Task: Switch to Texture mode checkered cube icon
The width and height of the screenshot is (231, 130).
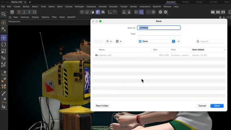Action: [x=103, y=12]
